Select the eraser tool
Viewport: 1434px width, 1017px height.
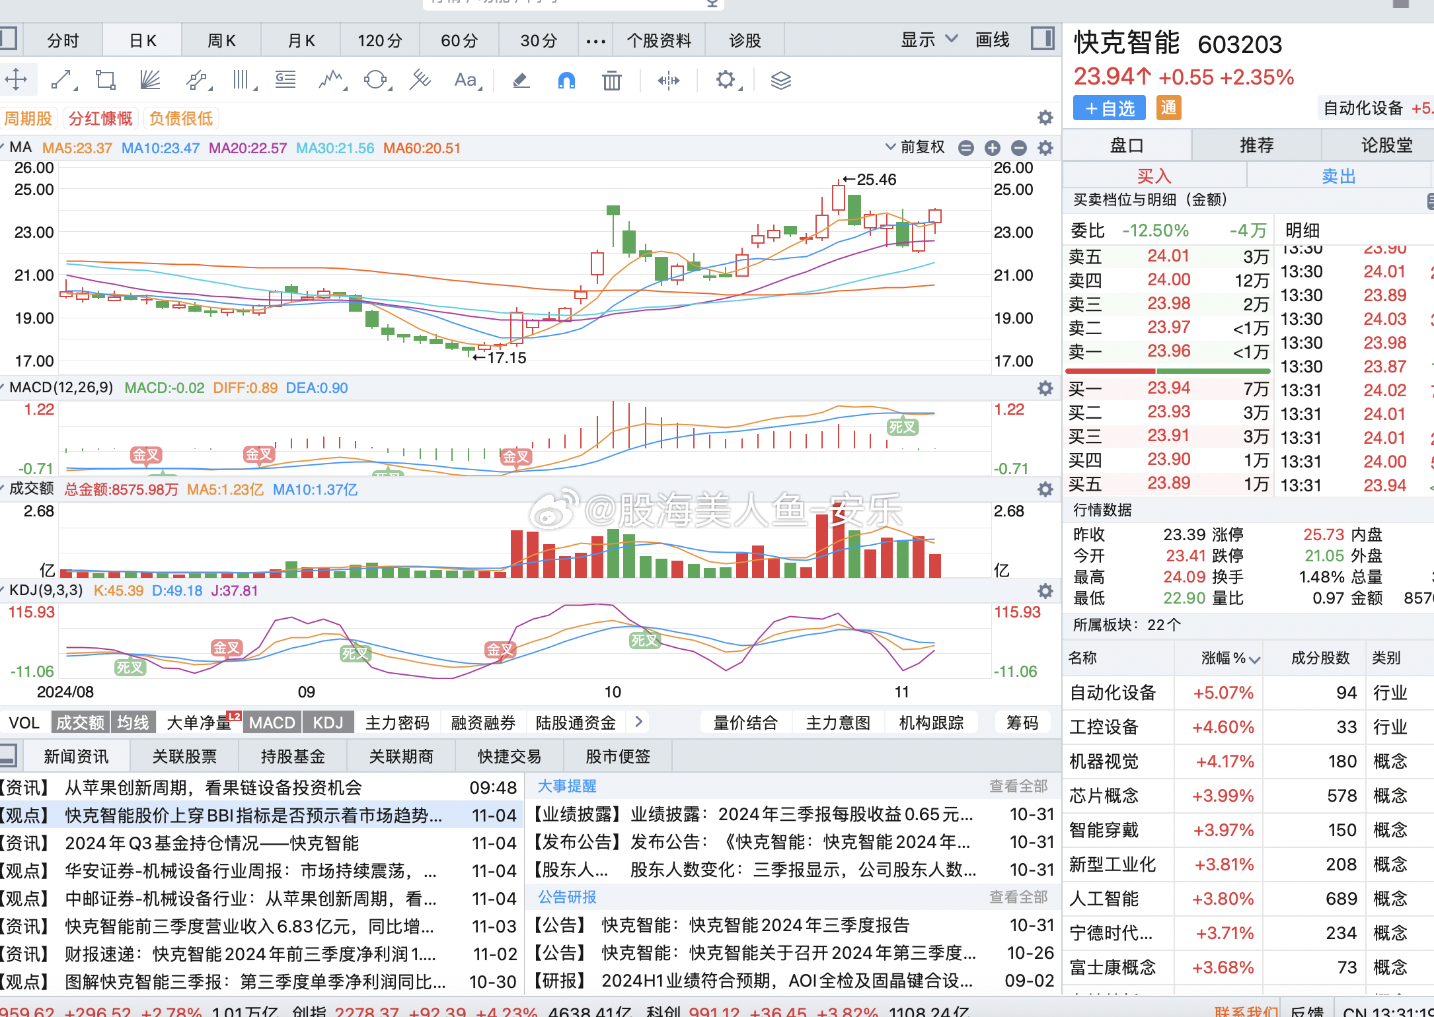tap(521, 80)
